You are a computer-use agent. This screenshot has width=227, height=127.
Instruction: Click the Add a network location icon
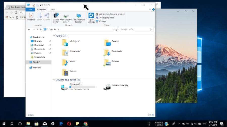(79, 18)
